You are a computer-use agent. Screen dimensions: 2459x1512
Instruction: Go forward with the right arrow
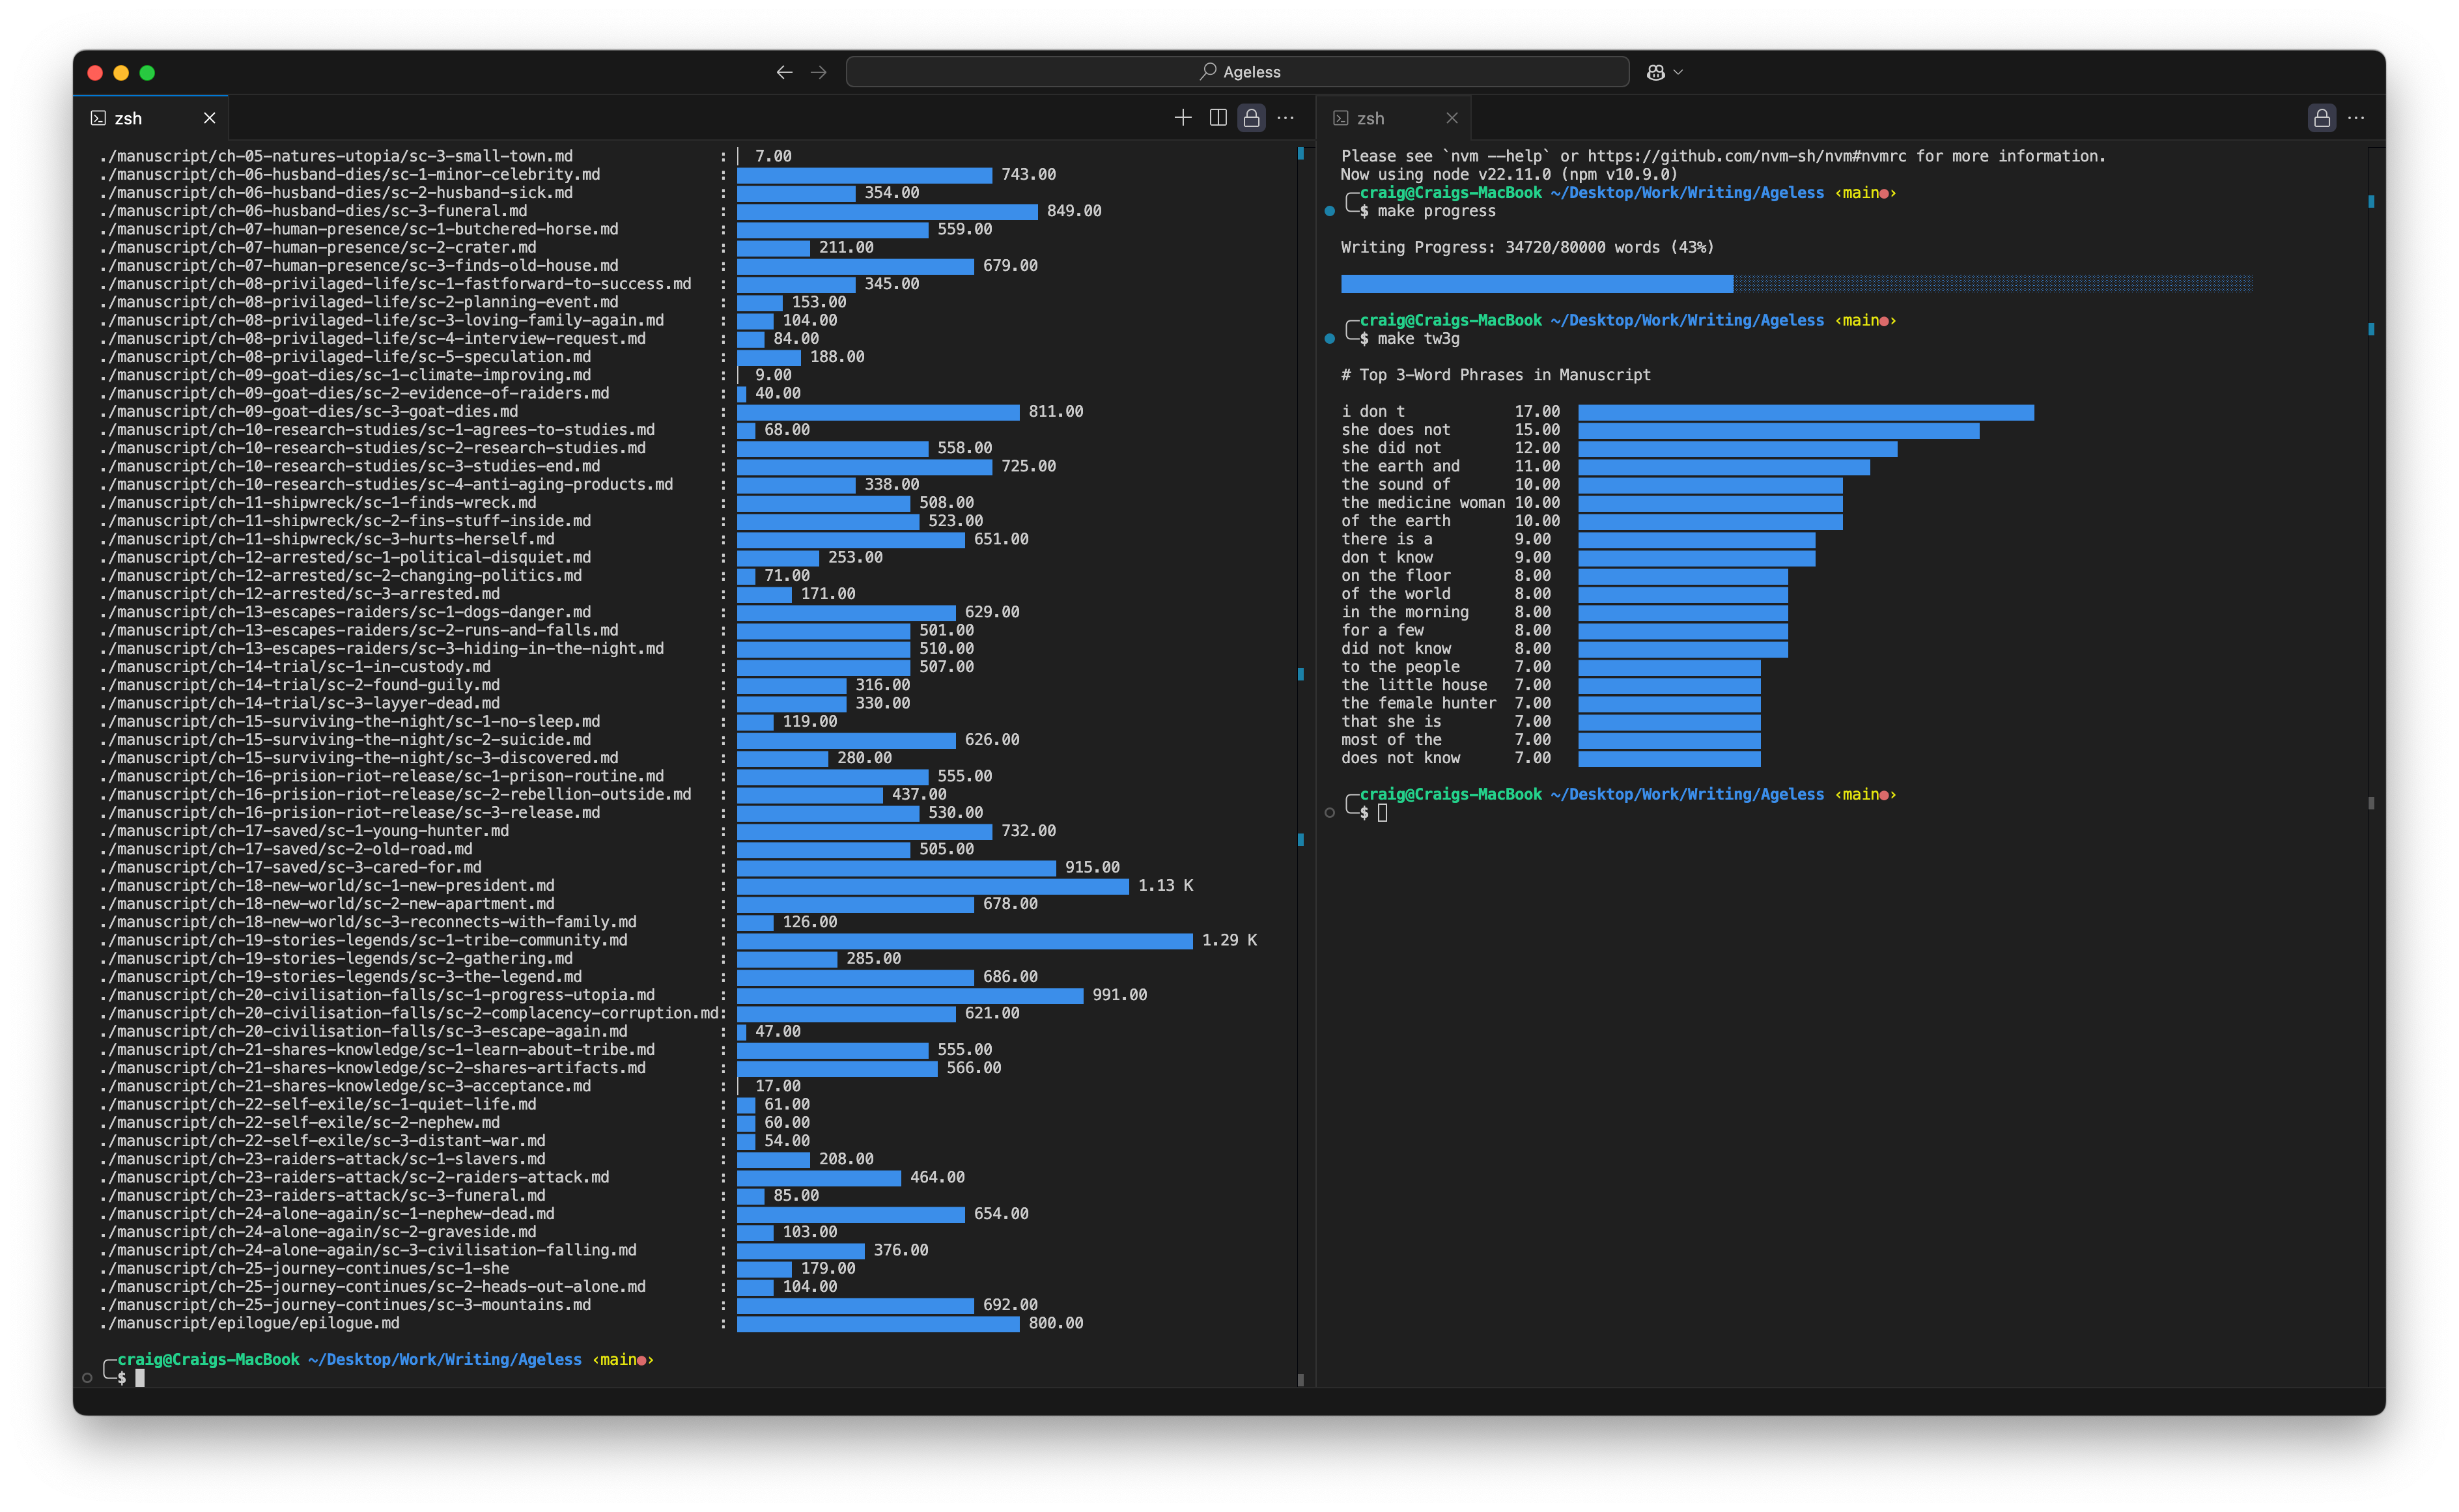click(x=819, y=72)
